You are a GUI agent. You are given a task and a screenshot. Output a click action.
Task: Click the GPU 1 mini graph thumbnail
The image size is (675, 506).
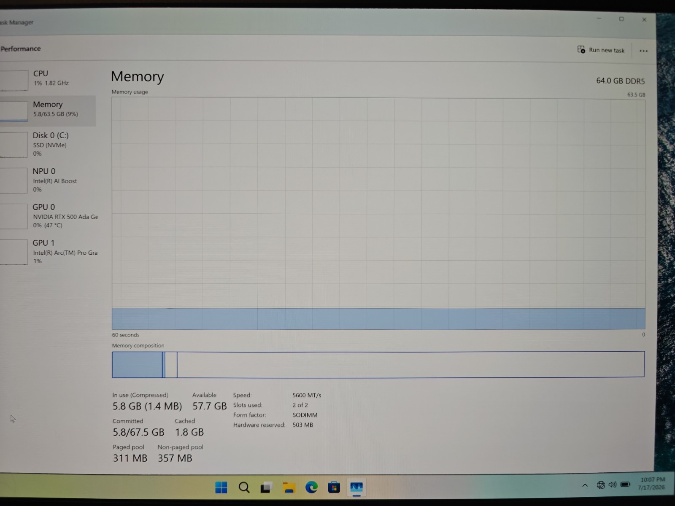tap(13, 252)
